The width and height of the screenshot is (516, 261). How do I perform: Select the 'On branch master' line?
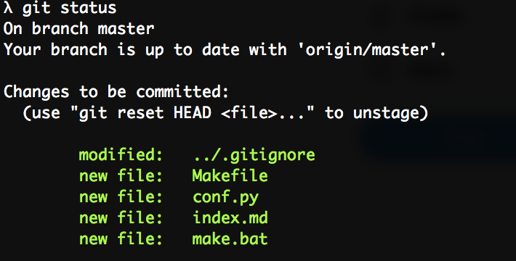tap(78, 28)
